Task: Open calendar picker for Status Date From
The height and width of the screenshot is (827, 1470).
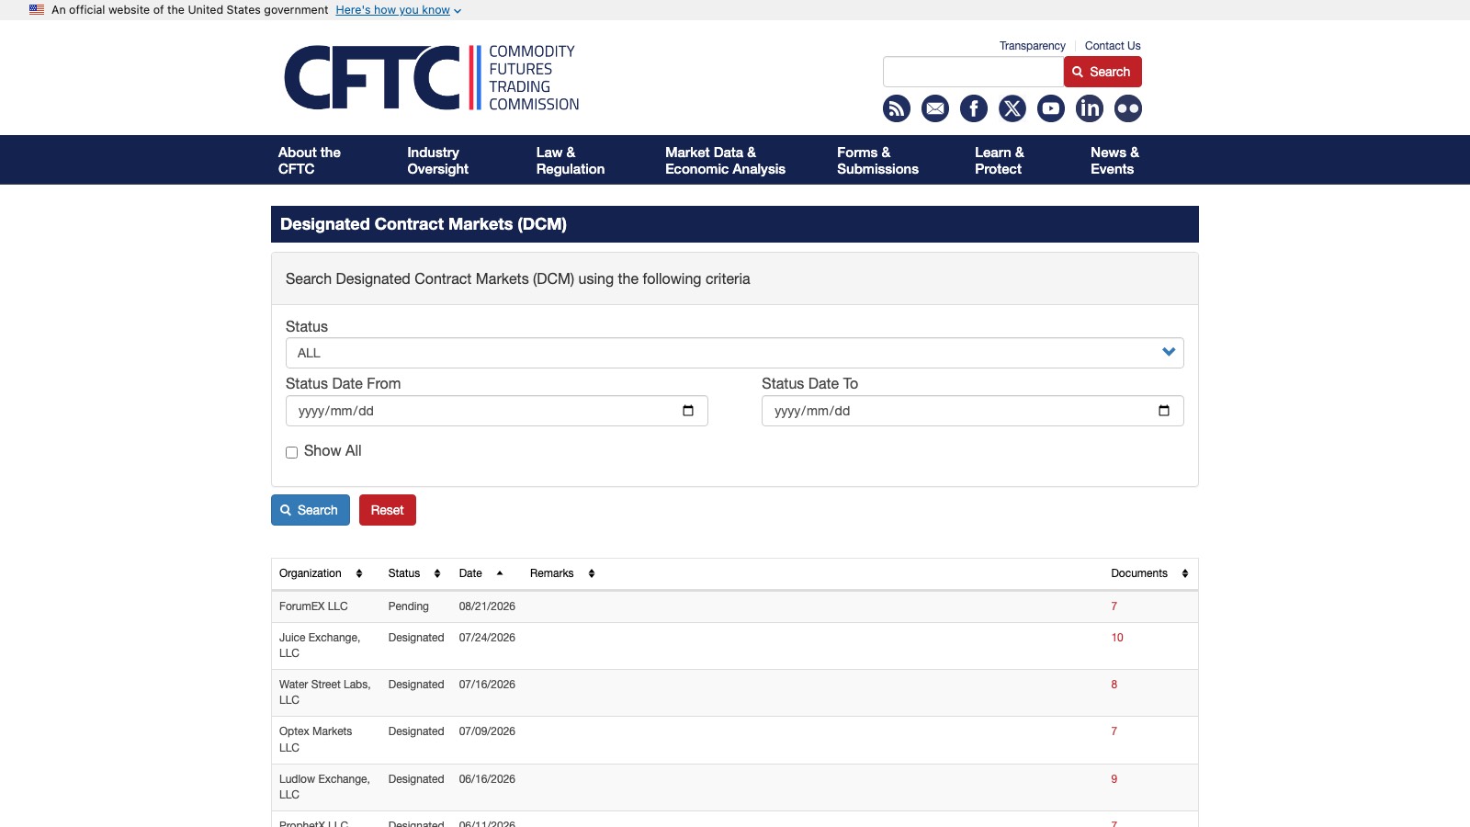Action: click(688, 411)
